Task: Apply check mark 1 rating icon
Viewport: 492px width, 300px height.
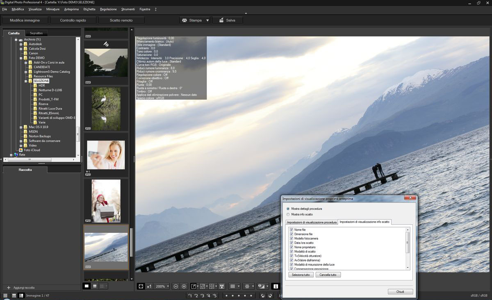Action: point(189,295)
